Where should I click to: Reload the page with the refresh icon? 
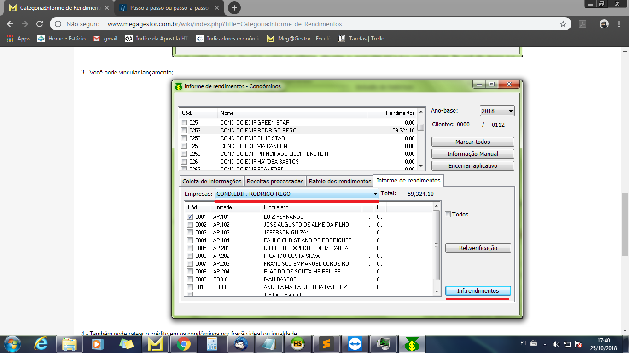click(x=40, y=24)
